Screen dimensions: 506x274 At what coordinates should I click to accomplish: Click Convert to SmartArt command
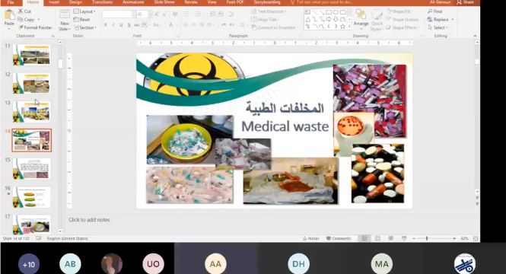click(x=274, y=27)
